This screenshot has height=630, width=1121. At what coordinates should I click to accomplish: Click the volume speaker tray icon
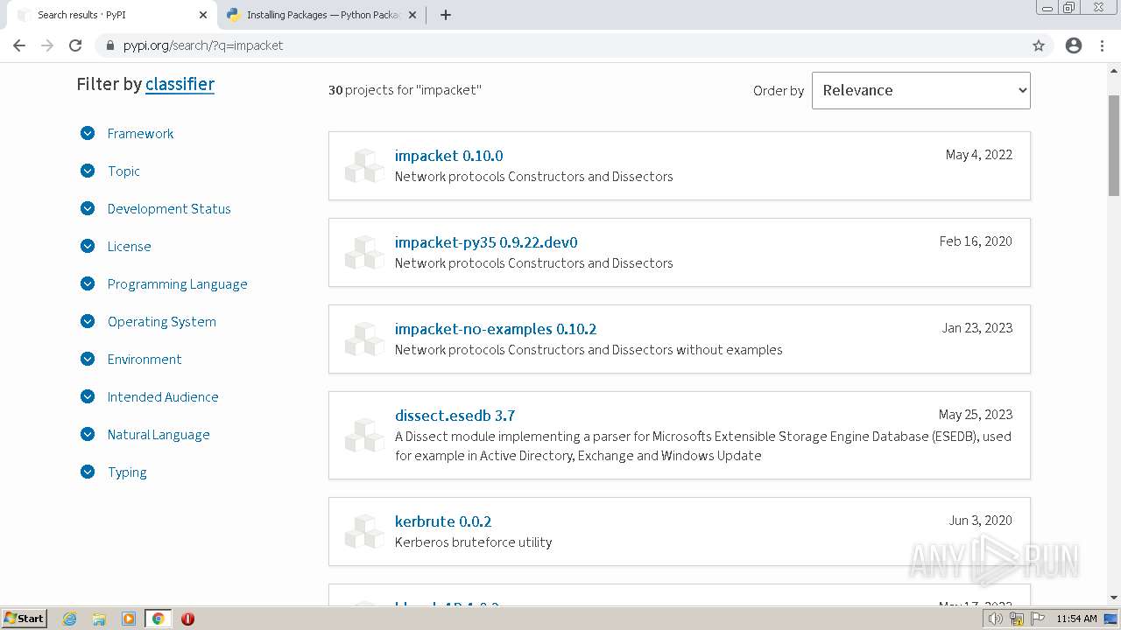click(x=996, y=619)
